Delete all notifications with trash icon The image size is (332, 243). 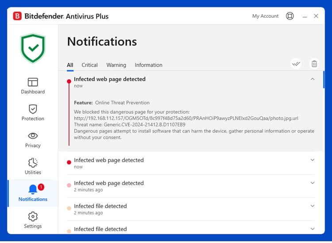pyautogui.click(x=314, y=63)
